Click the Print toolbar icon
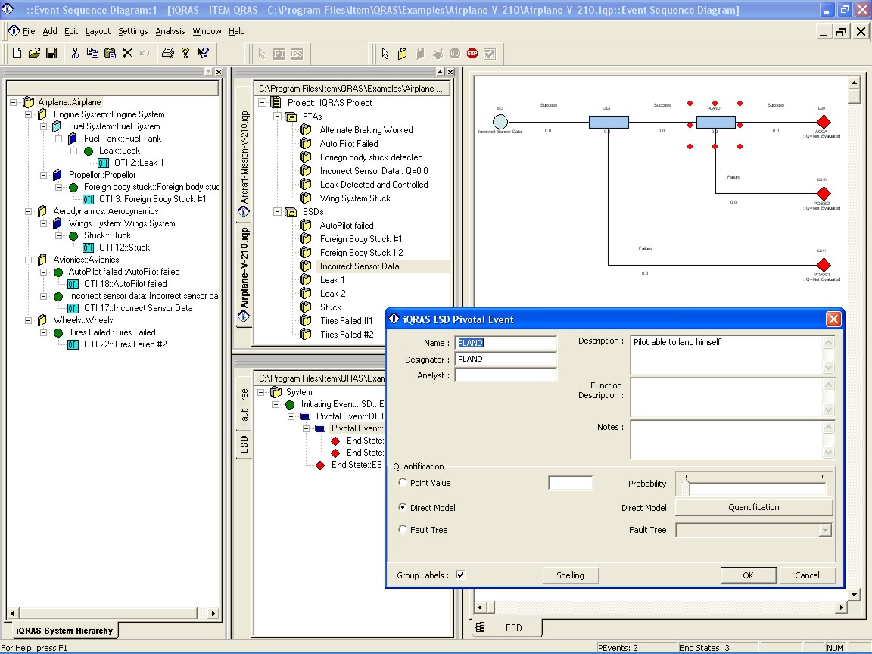Viewport: 872px width, 654px height. point(167,53)
